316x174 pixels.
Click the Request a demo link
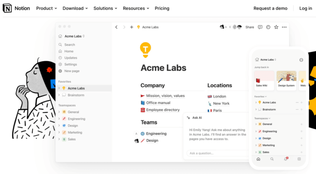(x=270, y=8)
